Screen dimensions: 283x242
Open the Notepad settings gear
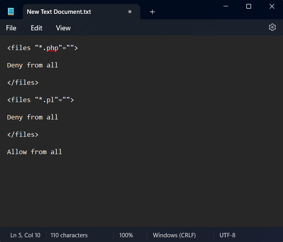coord(272,27)
